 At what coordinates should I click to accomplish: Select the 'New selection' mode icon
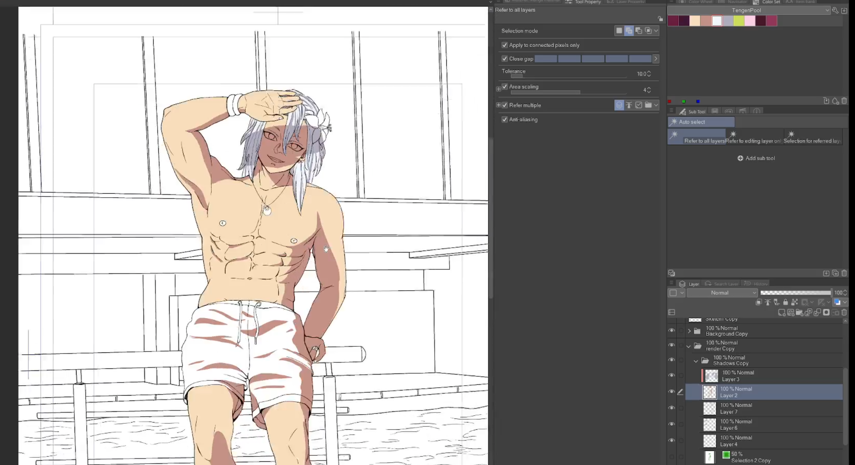tap(619, 31)
